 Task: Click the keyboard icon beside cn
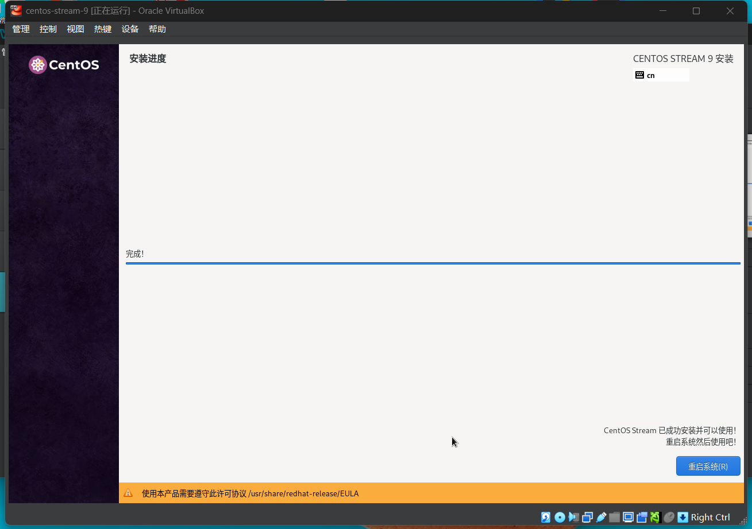click(x=639, y=75)
